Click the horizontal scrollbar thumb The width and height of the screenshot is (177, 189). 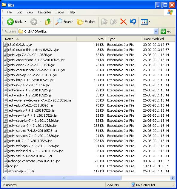tap(64, 178)
